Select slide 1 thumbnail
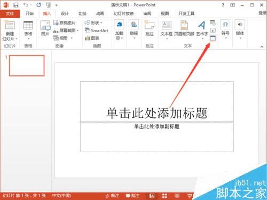267x200 pixels. pyautogui.click(x=27, y=66)
